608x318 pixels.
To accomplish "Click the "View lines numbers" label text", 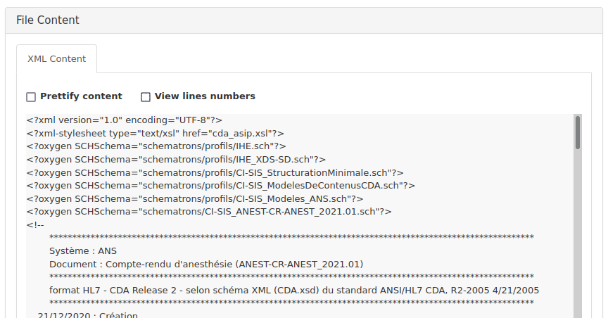I will 205,96.
